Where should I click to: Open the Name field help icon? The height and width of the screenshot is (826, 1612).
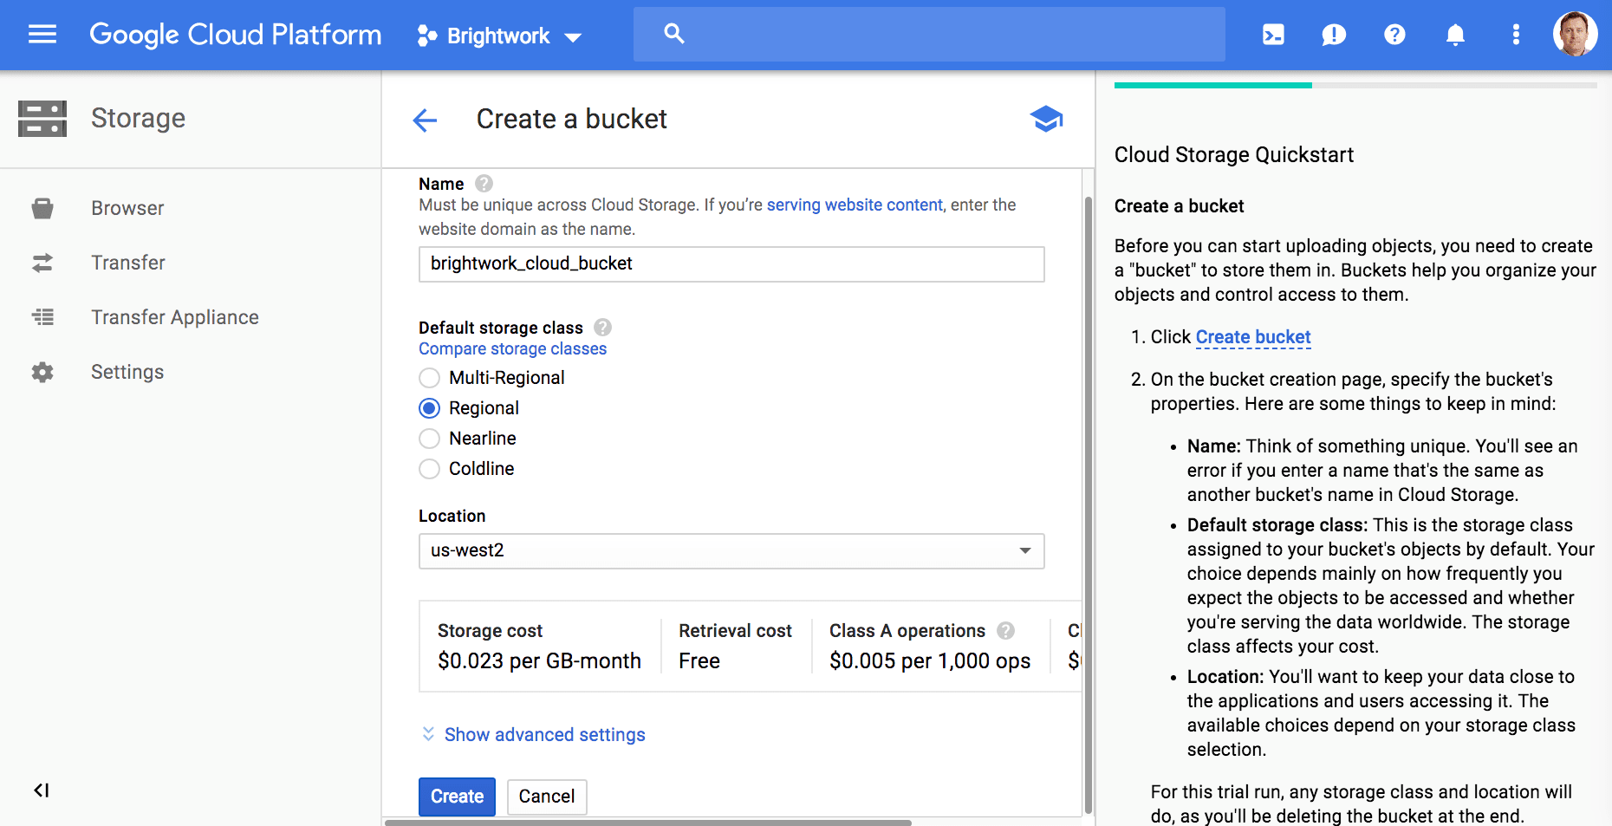(x=484, y=184)
